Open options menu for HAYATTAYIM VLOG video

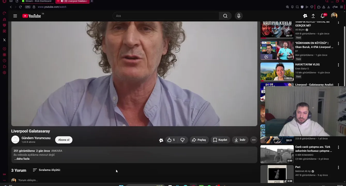338,65
